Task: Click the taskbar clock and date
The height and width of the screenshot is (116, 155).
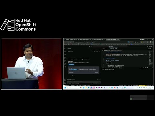Action: 149,88
